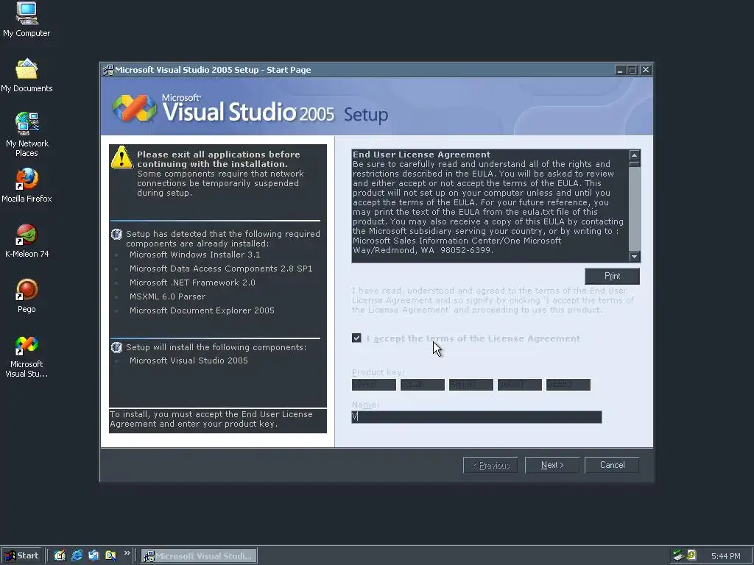Launch K-Meleon 74 desktop shortcut
Image resolution: width=754 pixels, height=565 pixels.
(x=27, y=241)
